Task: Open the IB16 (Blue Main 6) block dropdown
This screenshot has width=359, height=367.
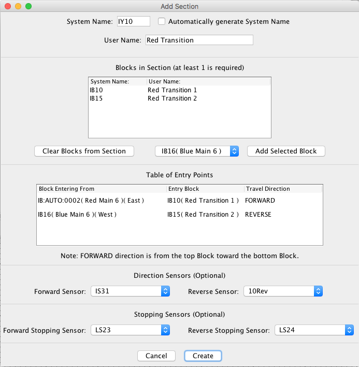Action: (x=196, y=151)
